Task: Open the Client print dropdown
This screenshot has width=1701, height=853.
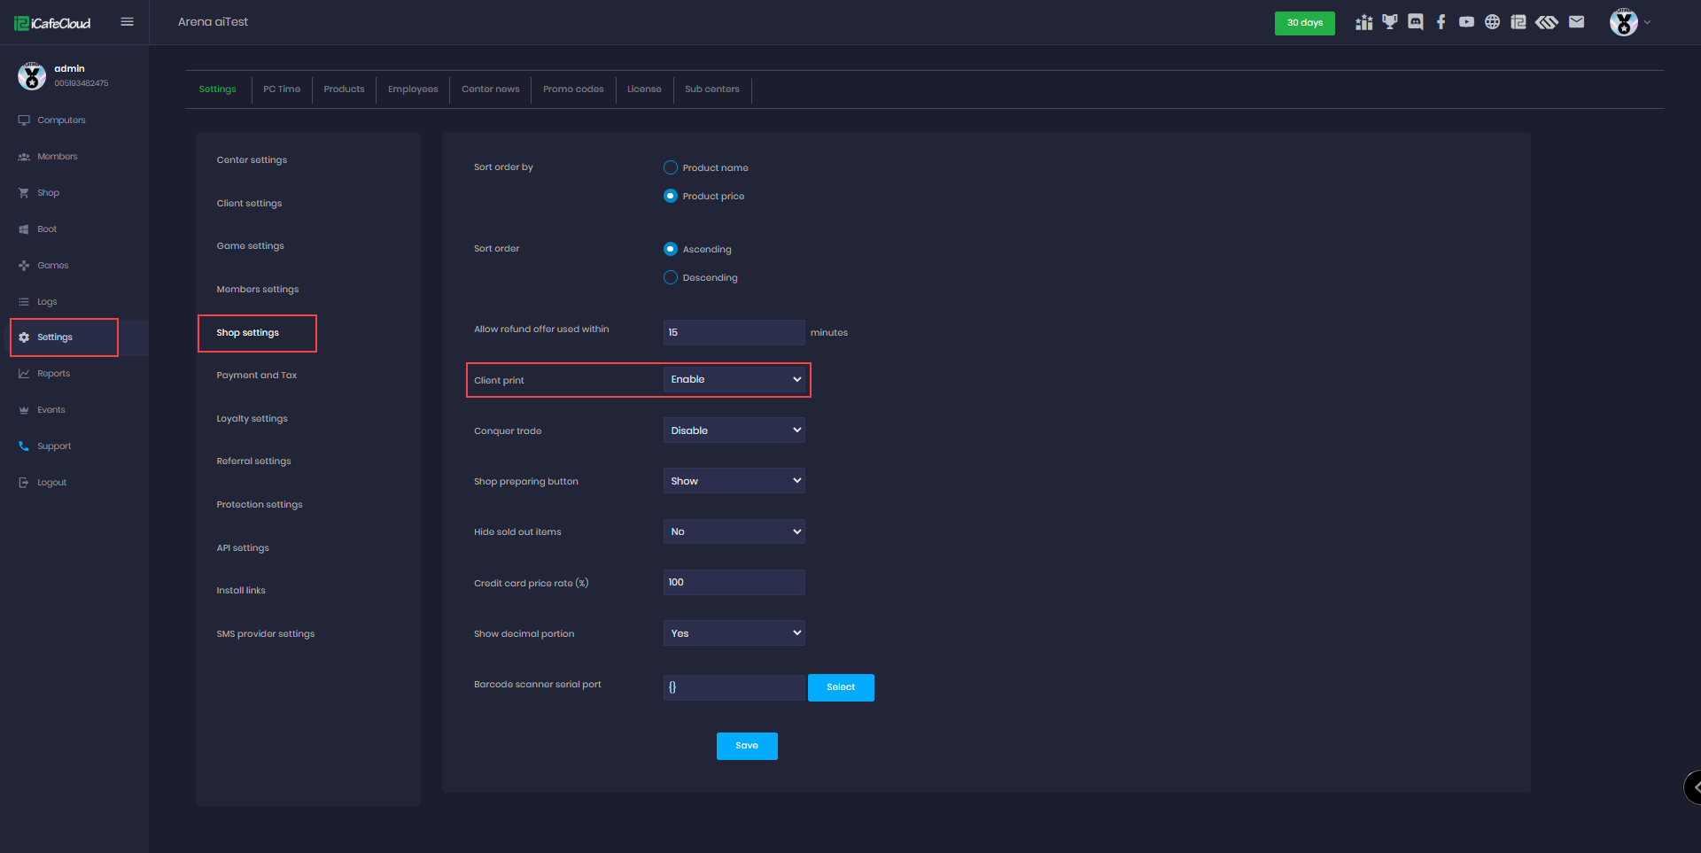Action: [734, 379]
